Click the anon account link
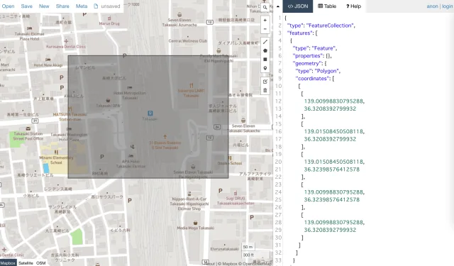Image resolution: width=454 pixels, height=266 pixels. 432,6
